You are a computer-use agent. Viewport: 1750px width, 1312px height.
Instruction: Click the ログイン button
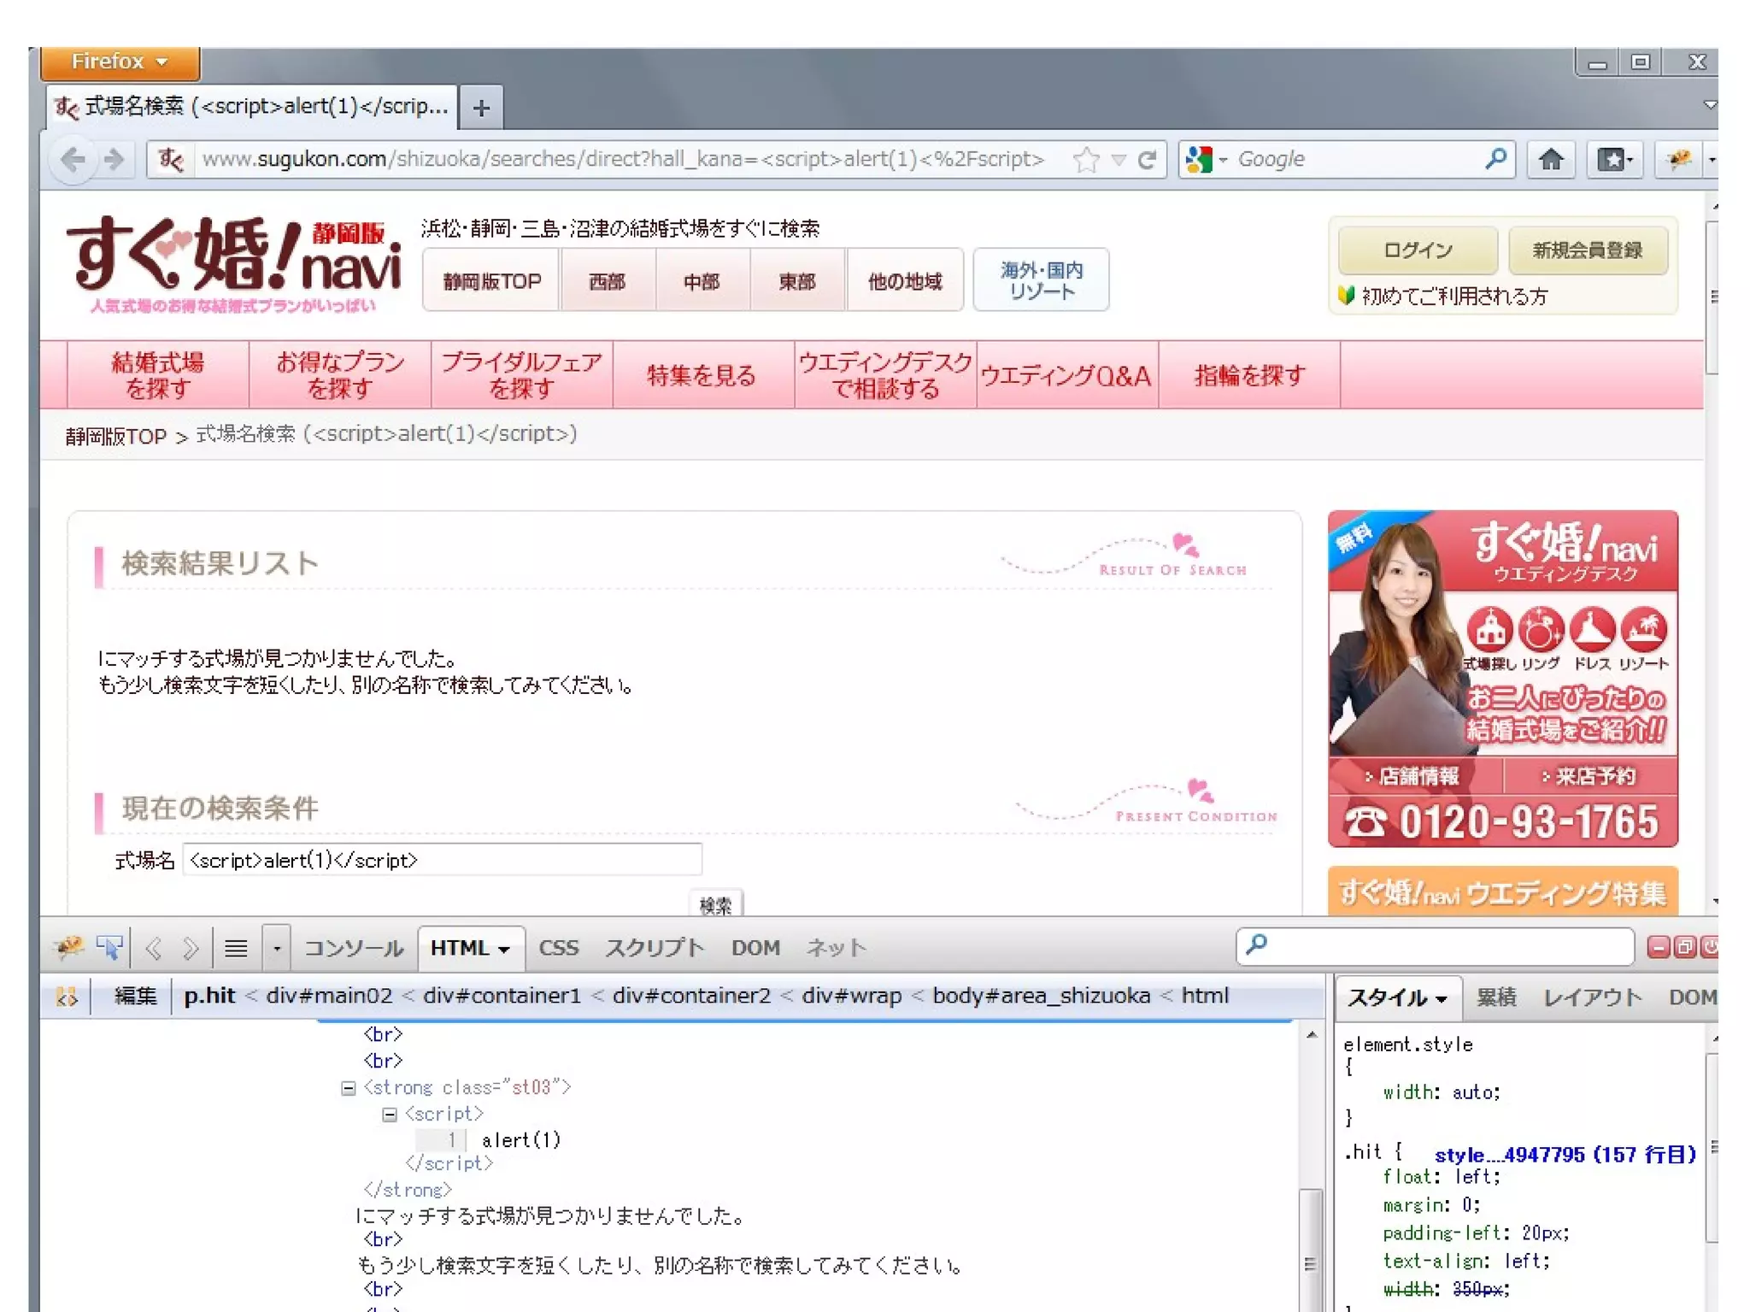(1417, 250)
